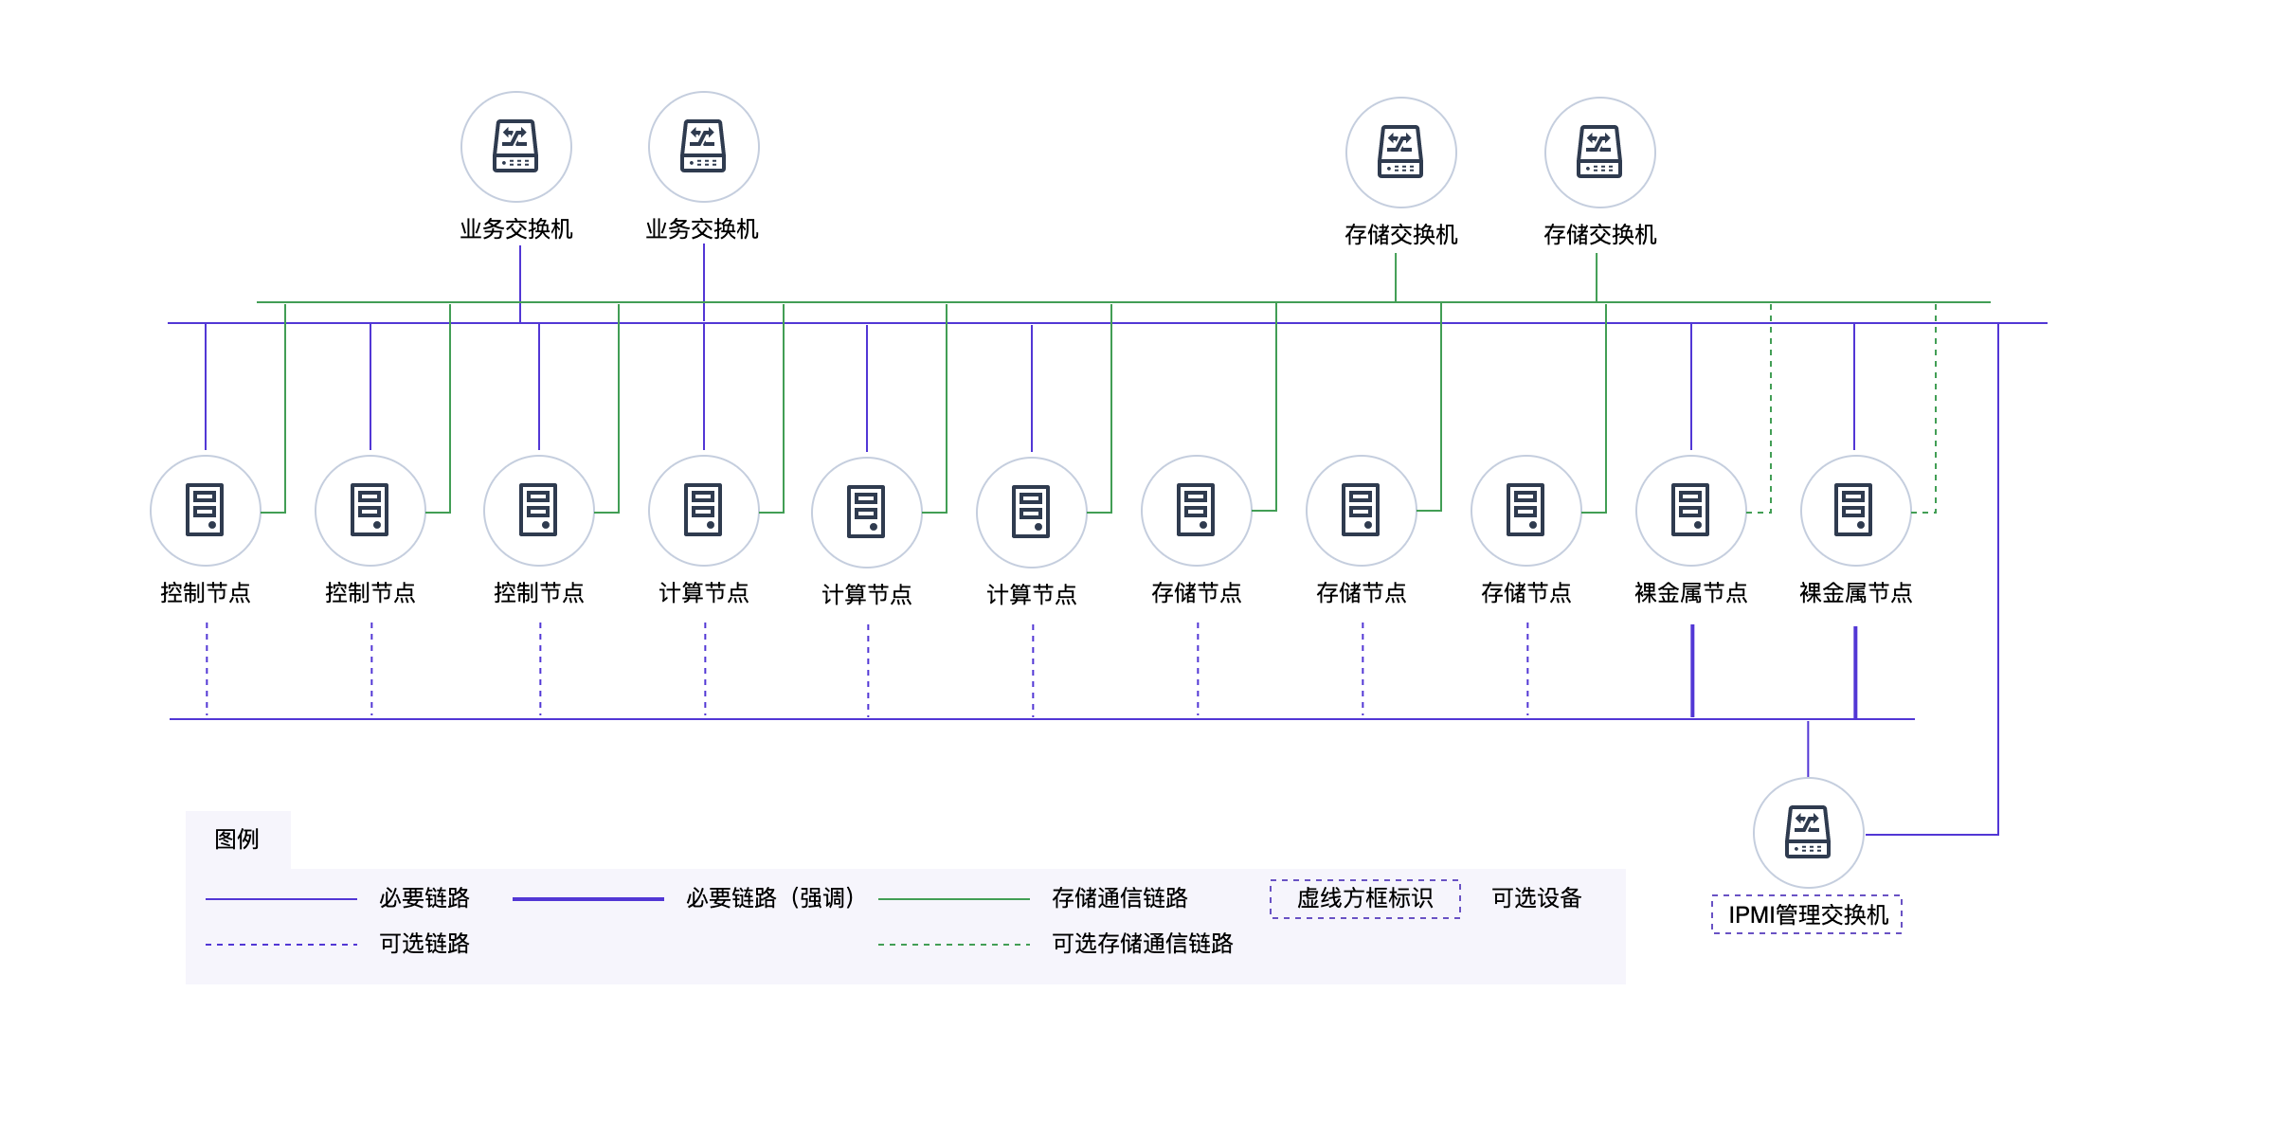Screen dimensions: 2274x1137
Task: Click the 虚线方框标识 dashed box in legend
Action: point(1364,898)
